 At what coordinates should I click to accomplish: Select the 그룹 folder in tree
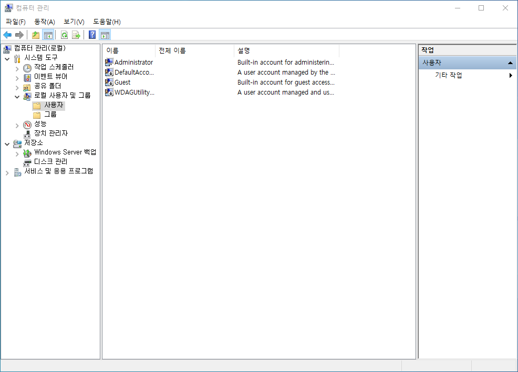point(50,115)
